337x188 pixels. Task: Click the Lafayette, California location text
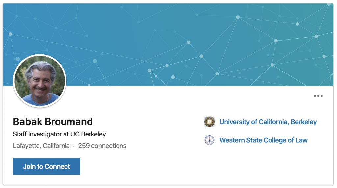41,146
